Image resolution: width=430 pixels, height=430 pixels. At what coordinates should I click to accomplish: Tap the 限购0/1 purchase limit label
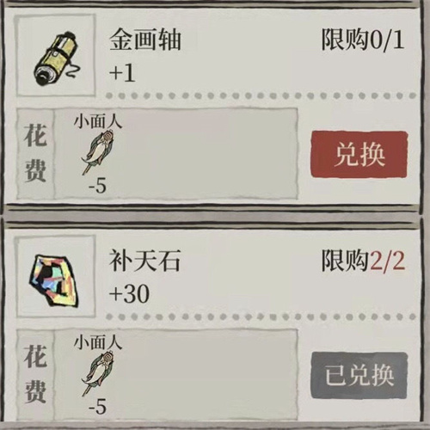tap(363, 40)
